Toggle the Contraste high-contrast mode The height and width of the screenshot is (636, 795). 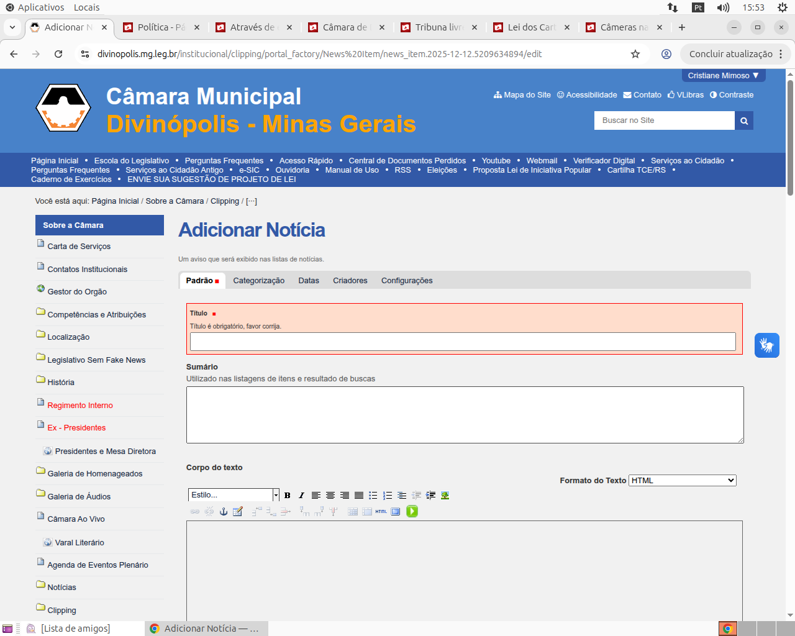pyautogui.click(x=732, y=95)
